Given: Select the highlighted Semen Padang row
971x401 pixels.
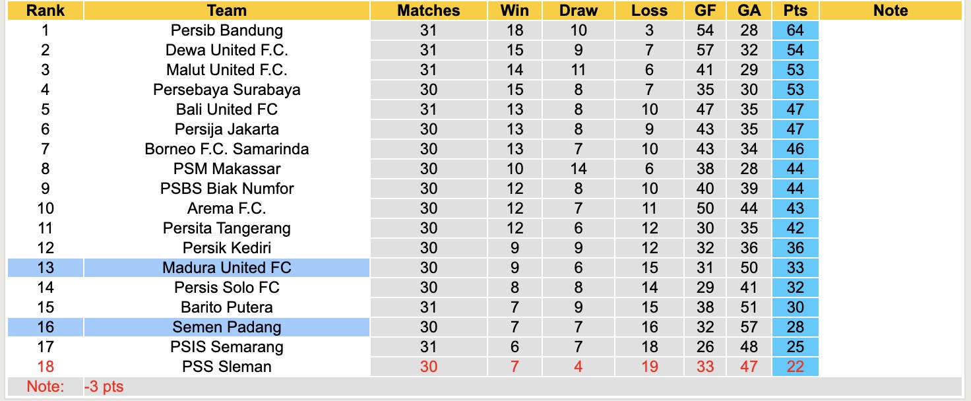Looking at the screenshot, I should pyautogui.click(x=226, y=327).
